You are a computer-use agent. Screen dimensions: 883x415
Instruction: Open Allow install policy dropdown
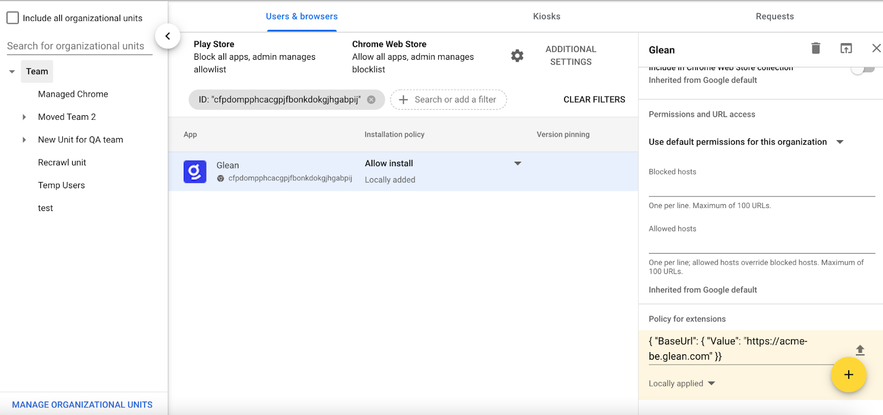(517, 163)
